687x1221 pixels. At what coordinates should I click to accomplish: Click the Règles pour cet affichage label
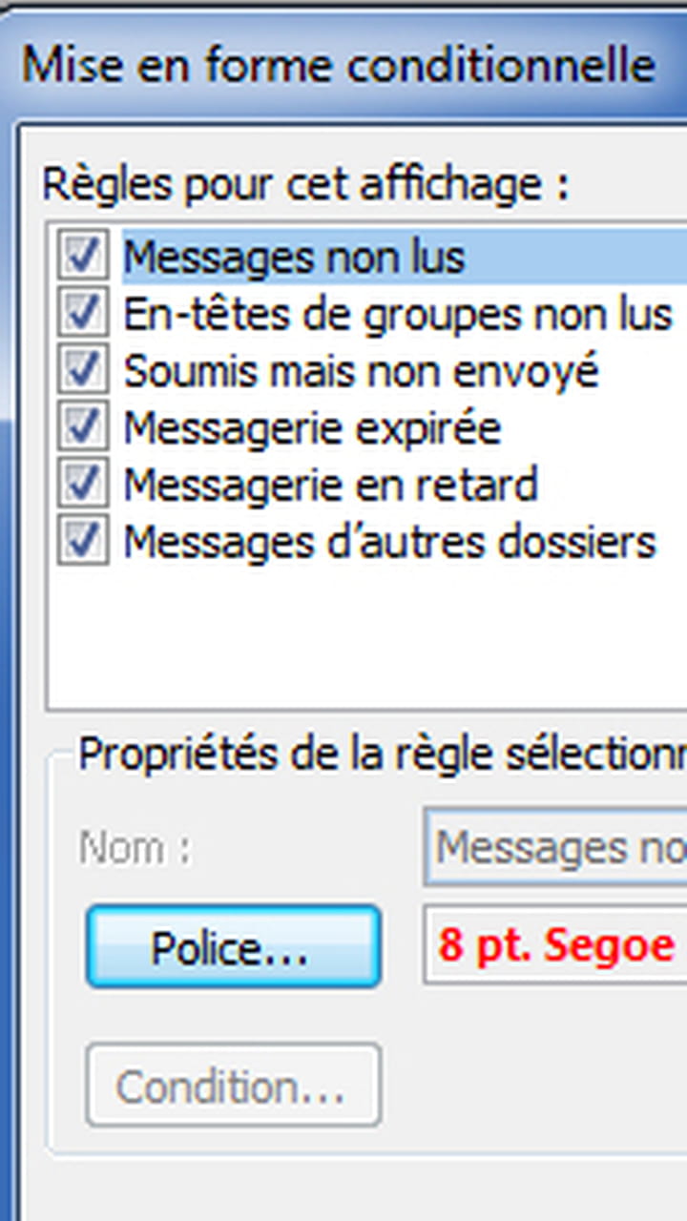305,184
